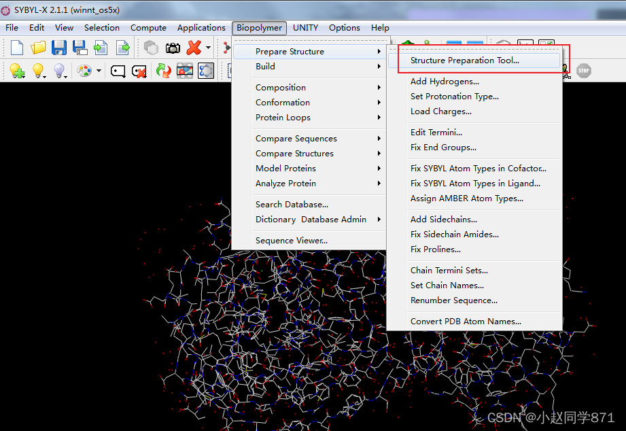Open the Applications menu
Viewport: 626px width, 431px height.
[x=201, y=28]
